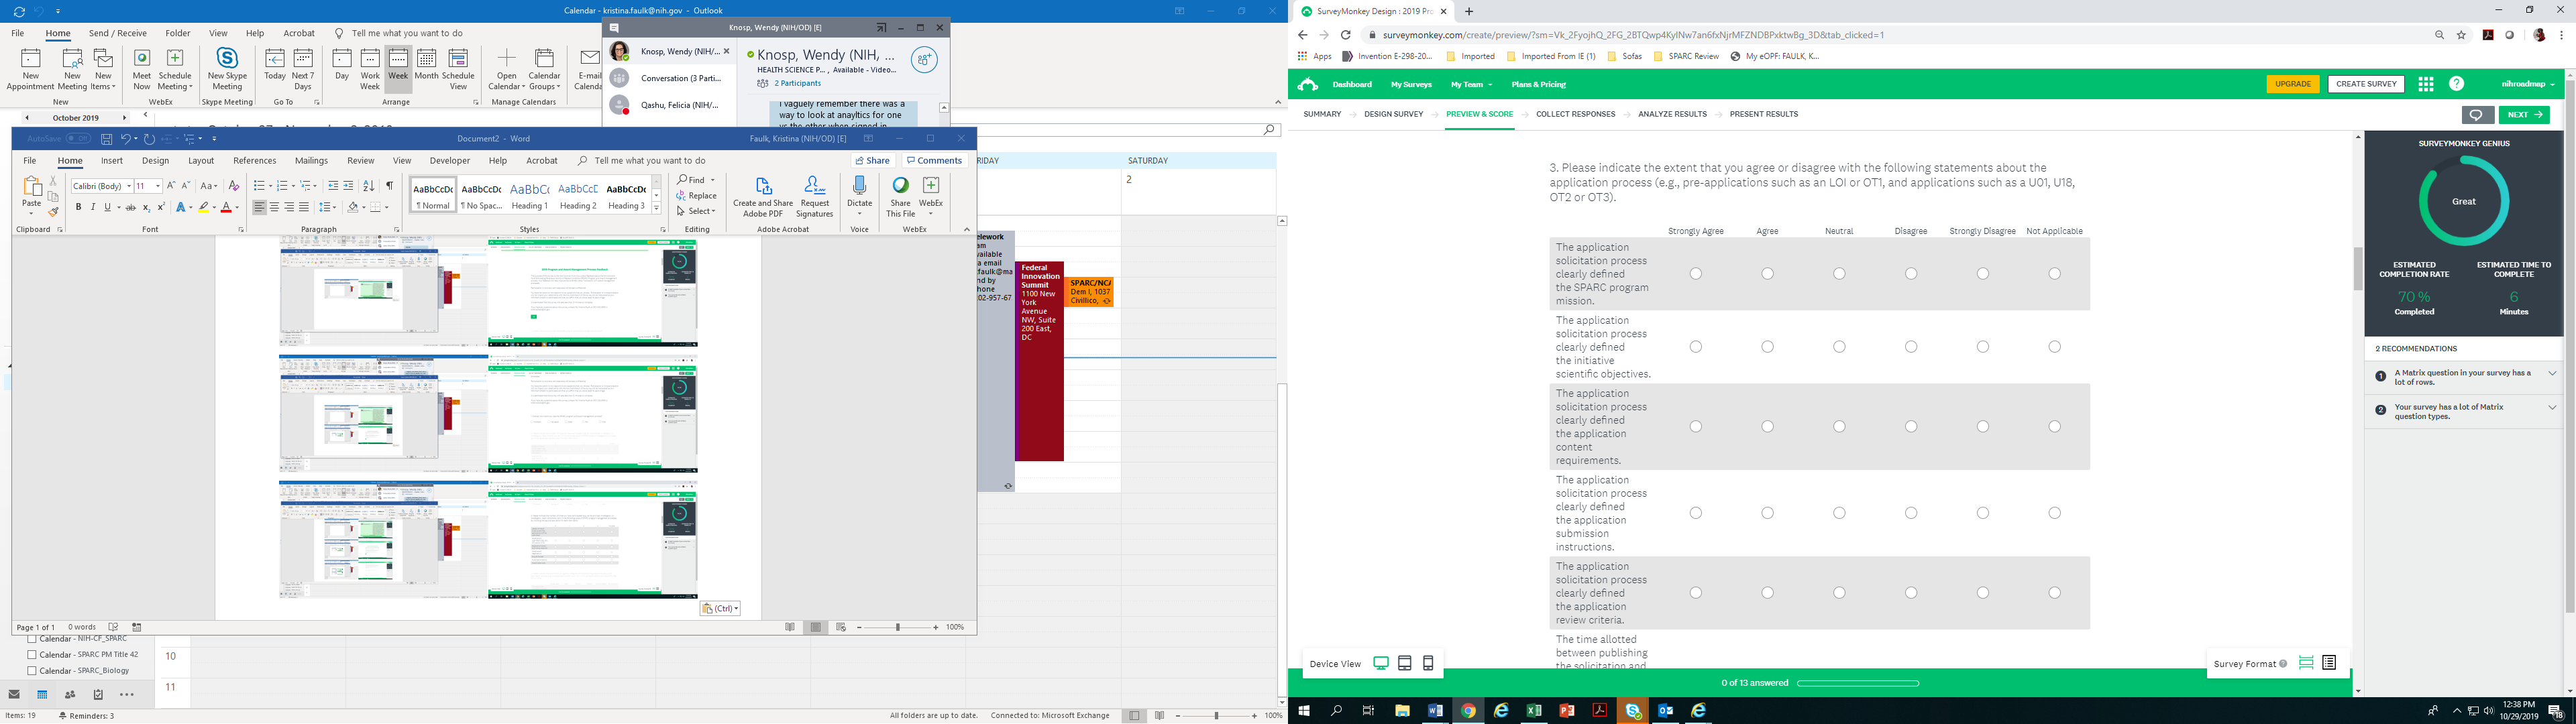This screenshot has width=2576, height=724.
Task: Check Calendar - SPARC_Biology checkbox
Action: coord(32,671)
